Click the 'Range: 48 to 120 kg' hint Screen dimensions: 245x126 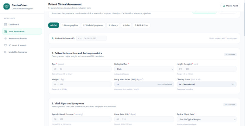tap(59, 89)
